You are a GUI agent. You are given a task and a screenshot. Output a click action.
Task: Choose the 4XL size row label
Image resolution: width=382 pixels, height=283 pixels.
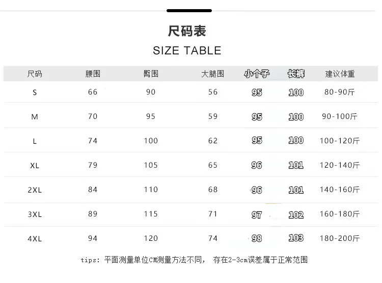tap(35, 238)
